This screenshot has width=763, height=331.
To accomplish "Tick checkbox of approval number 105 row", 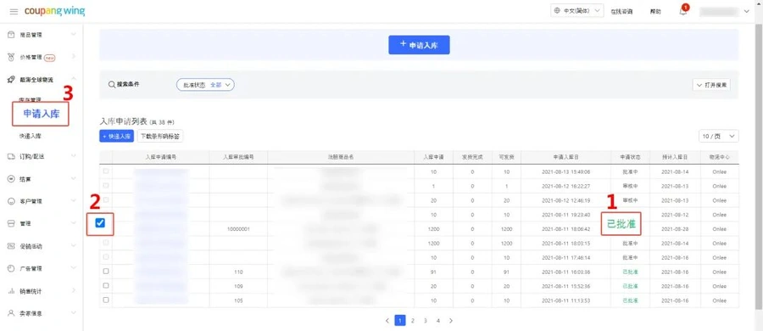I will pyautogui.click(x=106, y=300).
